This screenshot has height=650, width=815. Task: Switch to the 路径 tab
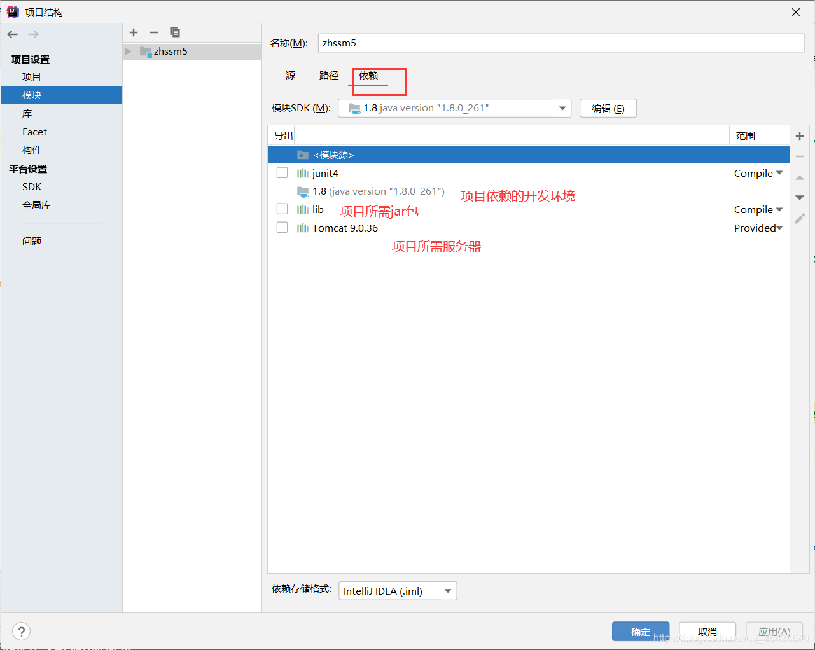click(329, 76)
